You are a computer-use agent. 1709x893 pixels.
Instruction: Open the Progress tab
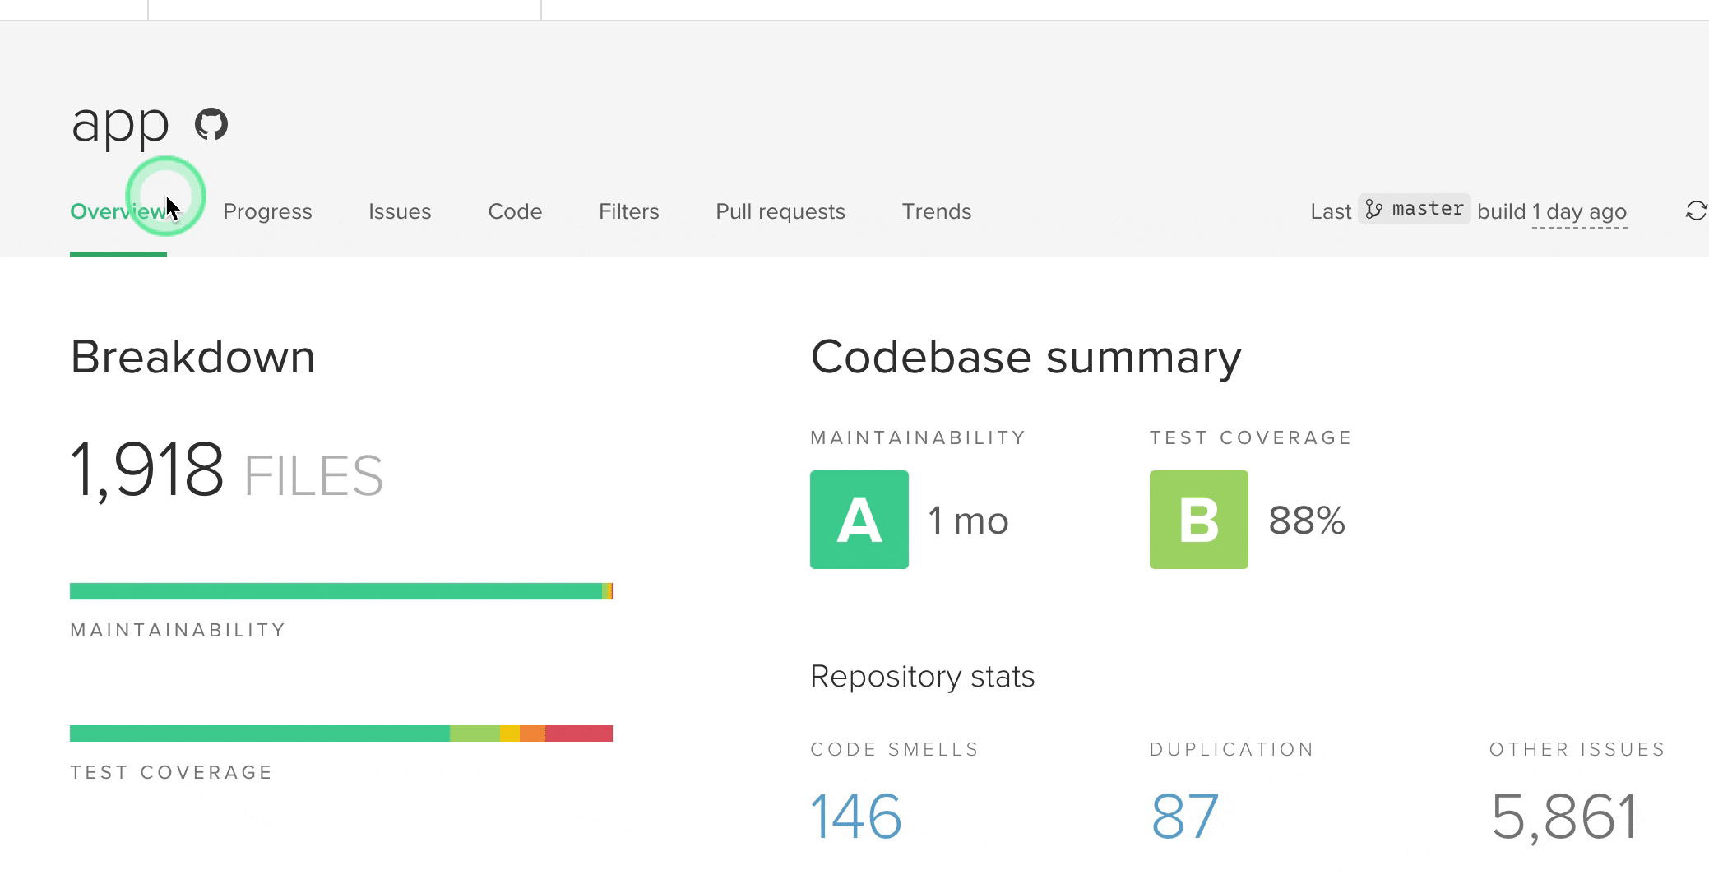pyautogui.click(x=267, y=211)
